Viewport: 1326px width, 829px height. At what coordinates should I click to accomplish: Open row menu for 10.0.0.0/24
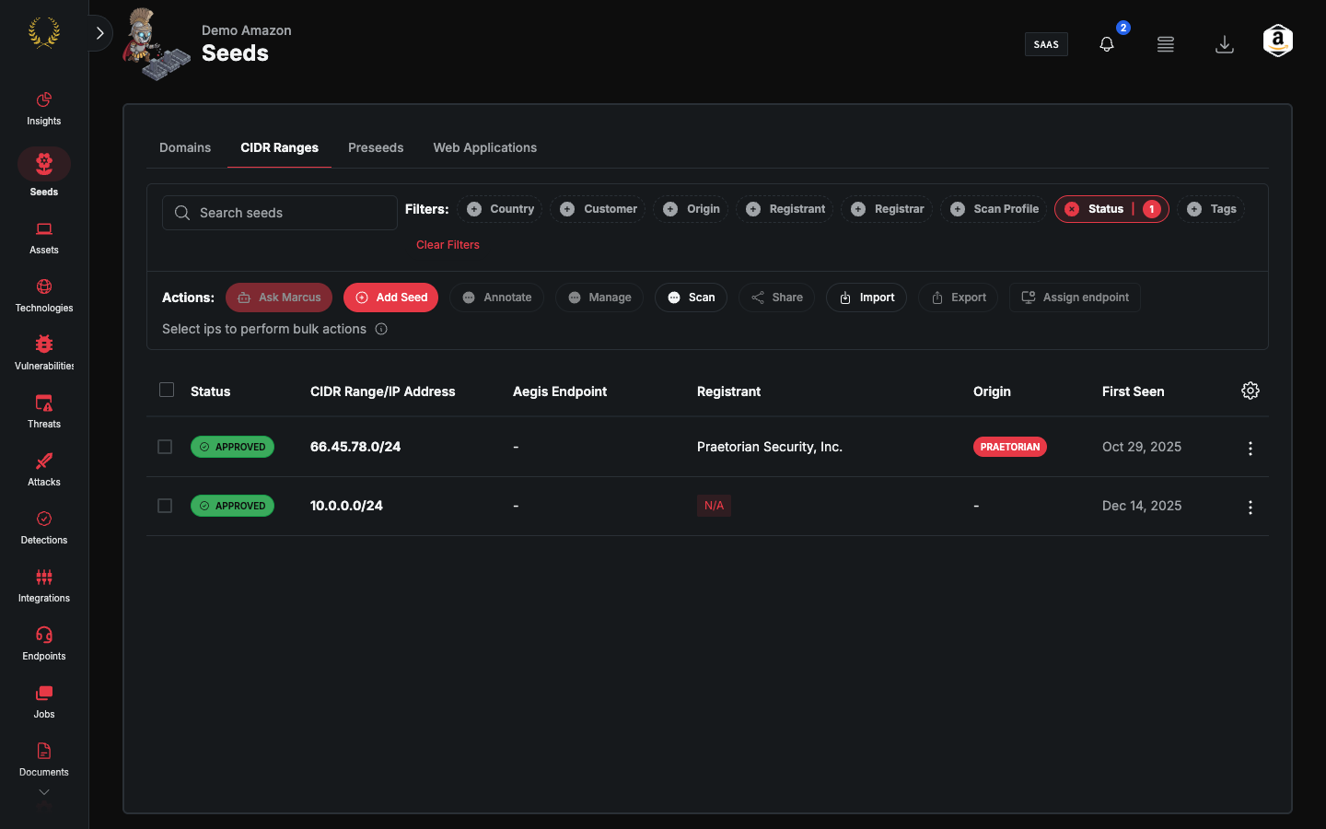coord(1250,507)
